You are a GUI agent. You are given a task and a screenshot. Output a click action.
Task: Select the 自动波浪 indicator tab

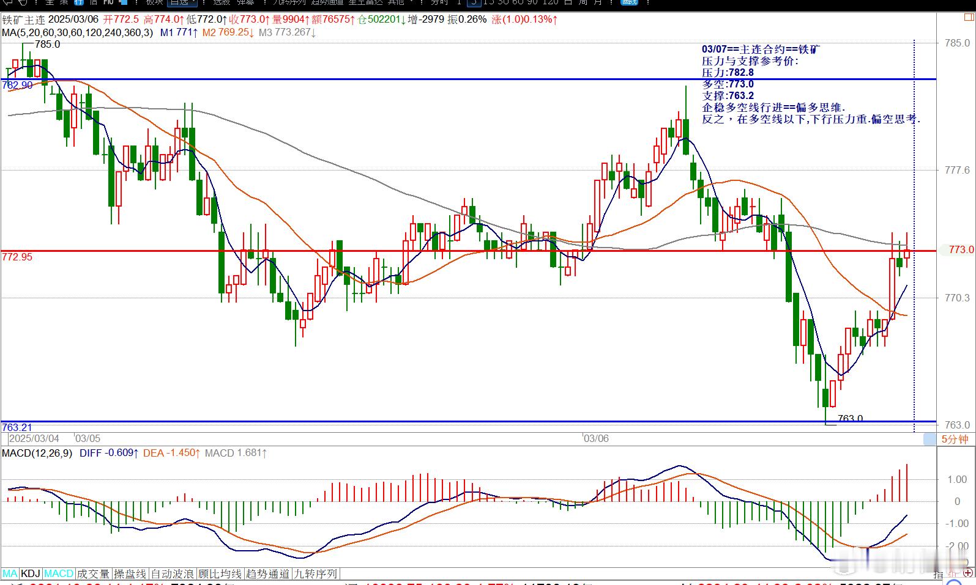173,574
